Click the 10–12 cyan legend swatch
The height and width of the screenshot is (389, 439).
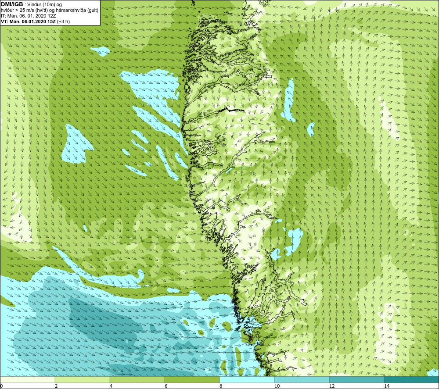pyautogui.click(x=302, y=379)
